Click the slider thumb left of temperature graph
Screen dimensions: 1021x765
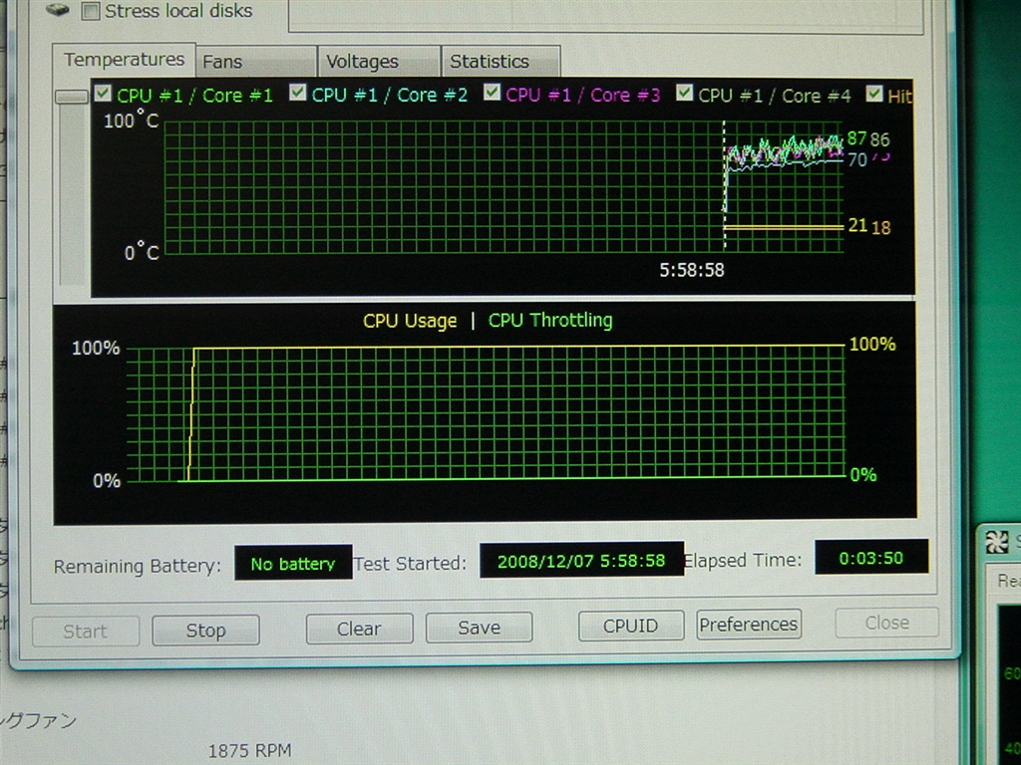72,97
